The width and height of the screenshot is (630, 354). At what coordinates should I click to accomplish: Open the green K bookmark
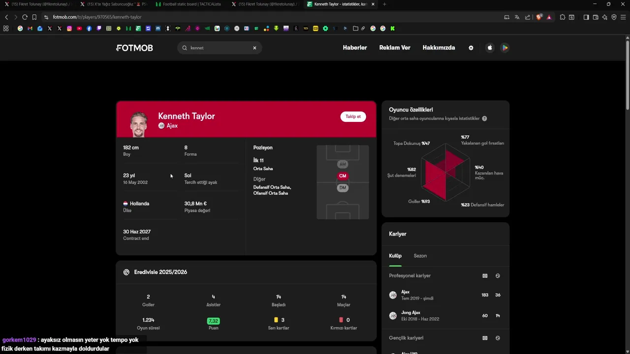392,29
